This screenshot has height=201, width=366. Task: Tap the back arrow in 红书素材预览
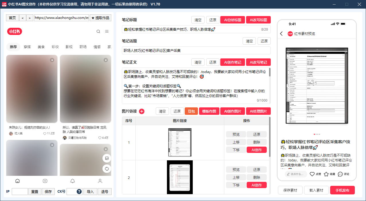pyautogui.click(x=281, y=33)
